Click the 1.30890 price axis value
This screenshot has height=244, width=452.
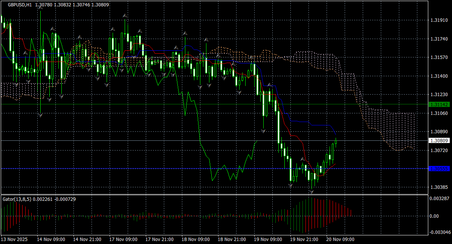[x=438, y=132]
